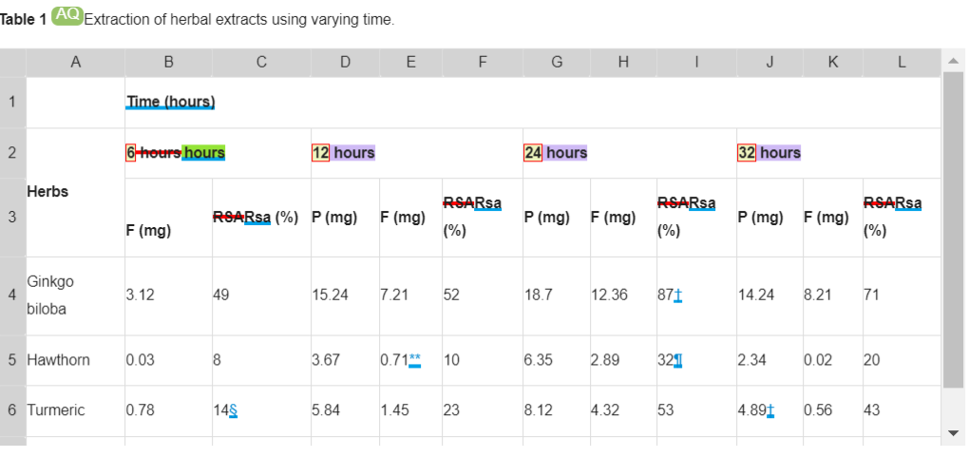
Task: Click the inserted green hours text
Action: pos(204,153)
